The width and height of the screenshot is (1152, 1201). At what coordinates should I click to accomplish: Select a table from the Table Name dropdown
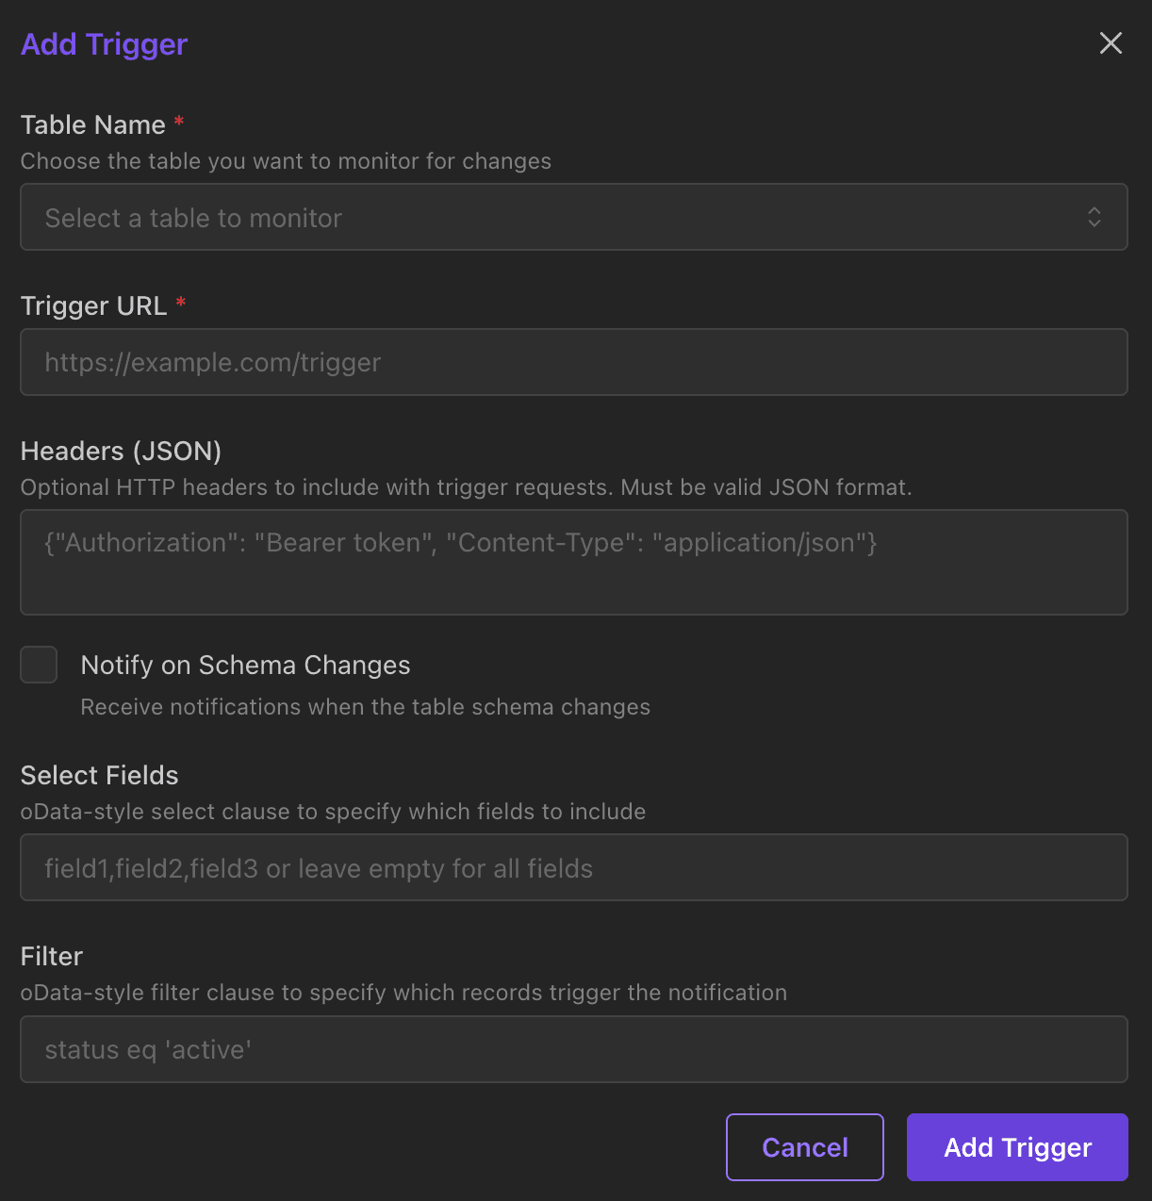pos(574,217)
